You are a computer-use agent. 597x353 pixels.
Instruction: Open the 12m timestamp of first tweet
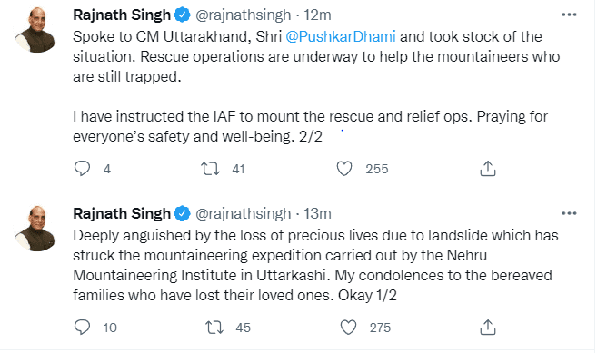(317, 15)
